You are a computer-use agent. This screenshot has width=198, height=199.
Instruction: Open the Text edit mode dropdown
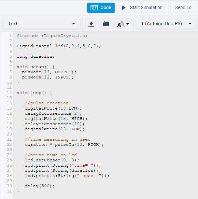pos(42,23)
